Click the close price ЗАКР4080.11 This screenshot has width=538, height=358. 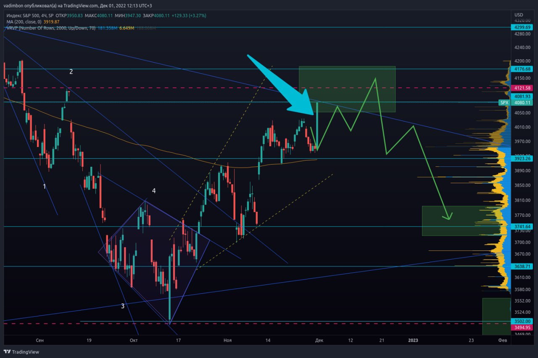point(156,15)
